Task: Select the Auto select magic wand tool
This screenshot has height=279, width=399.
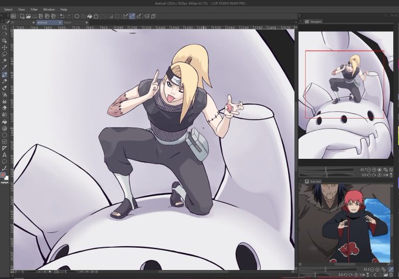Action: (x=4, y=61)
